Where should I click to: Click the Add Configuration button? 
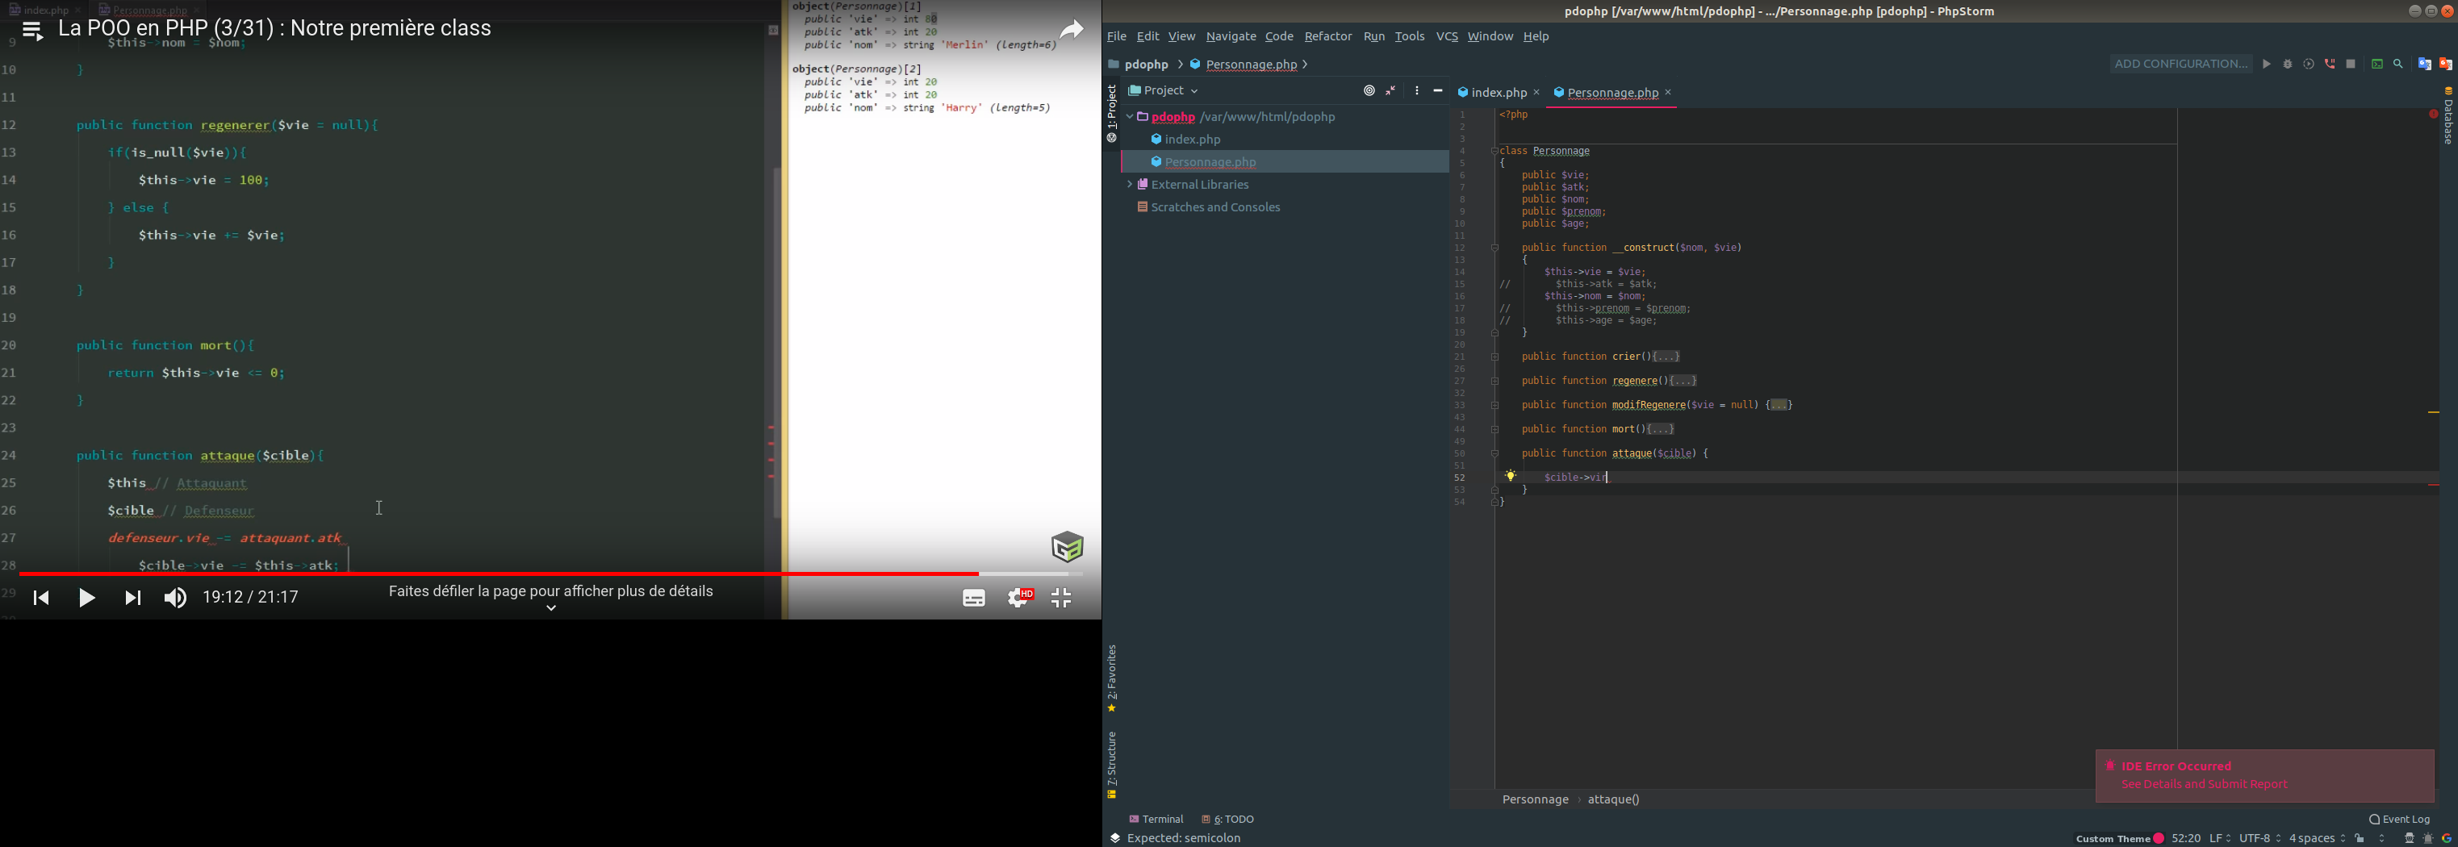2180,65
